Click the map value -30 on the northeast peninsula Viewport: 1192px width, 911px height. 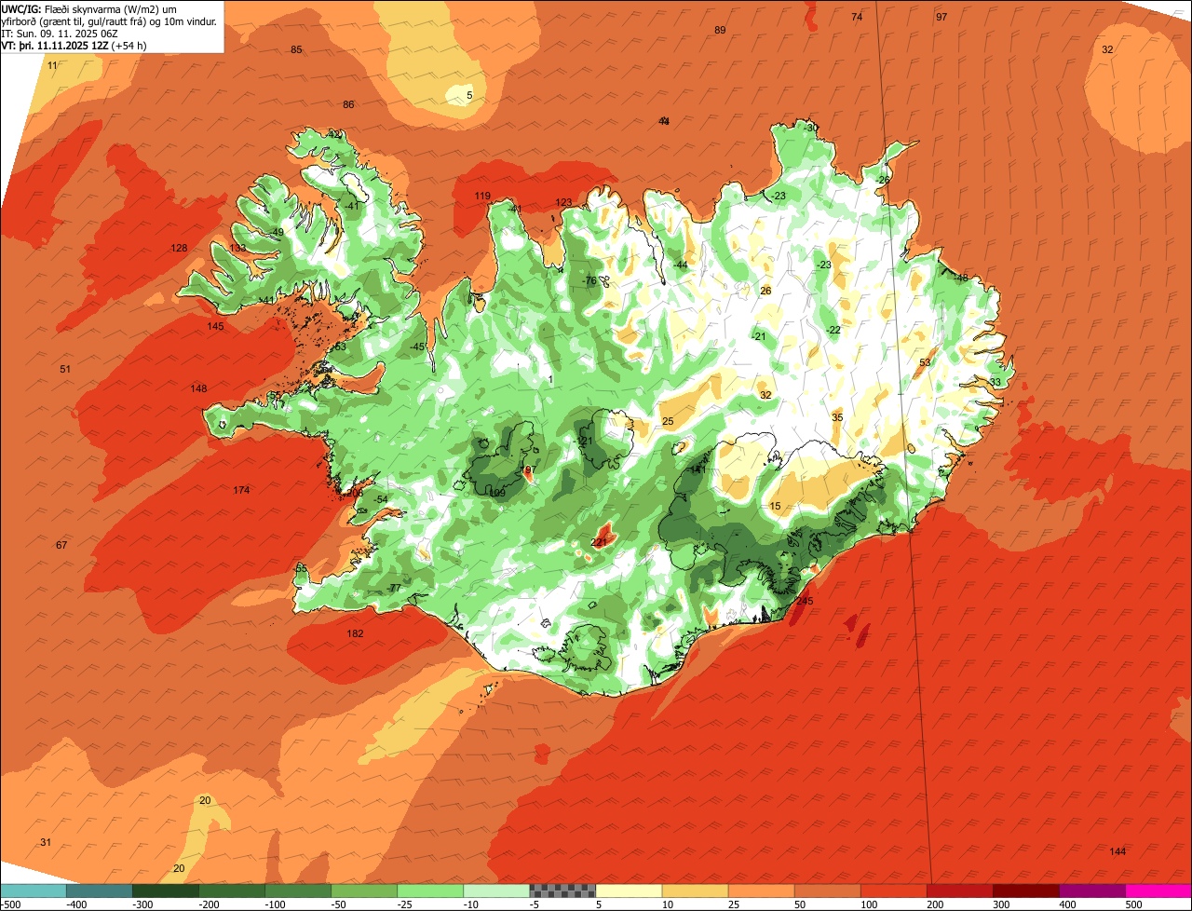point(810,128)
